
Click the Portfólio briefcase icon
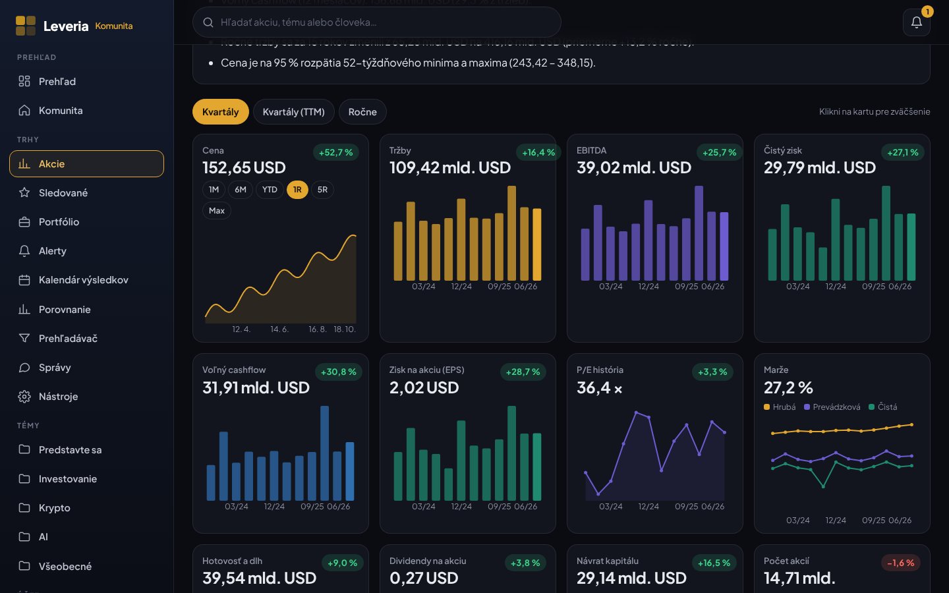click(x=24, y=222)
